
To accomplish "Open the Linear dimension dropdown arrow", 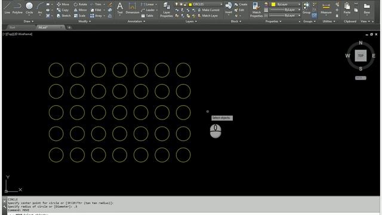I will click(156, 4).
